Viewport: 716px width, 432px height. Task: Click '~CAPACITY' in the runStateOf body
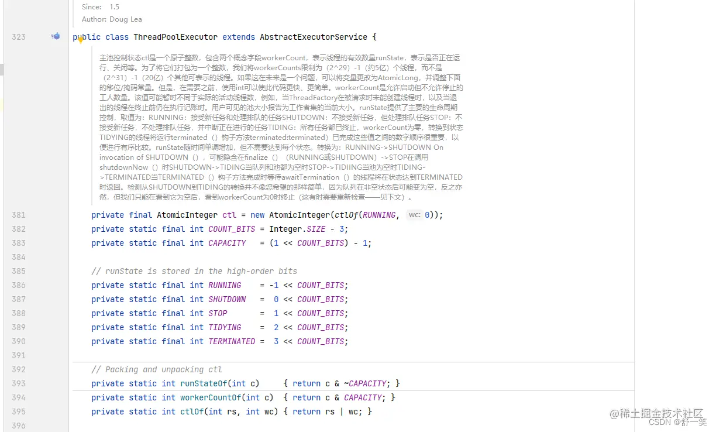coord(365,383)
